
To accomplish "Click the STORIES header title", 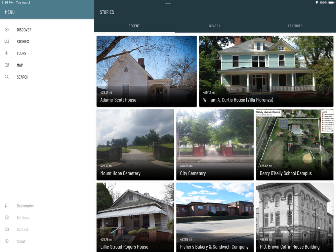I will pyautogui.click(x=107, y=12).
